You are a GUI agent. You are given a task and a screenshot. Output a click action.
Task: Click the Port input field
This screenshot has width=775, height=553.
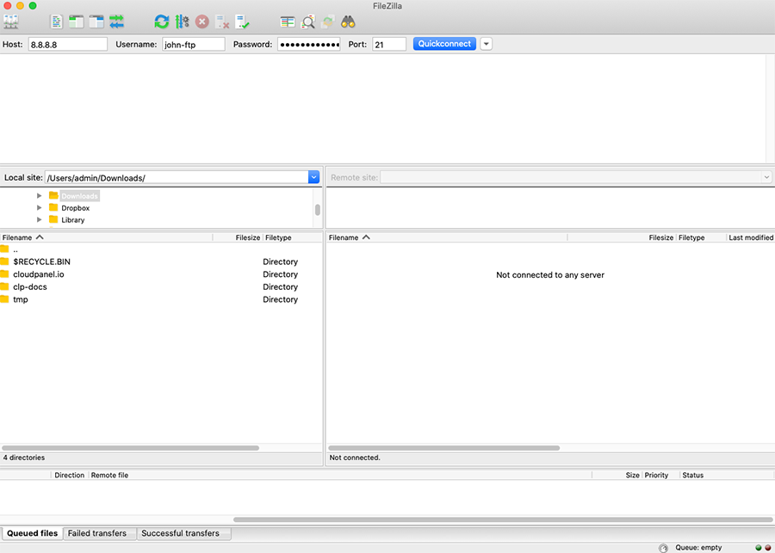point(389,44)
